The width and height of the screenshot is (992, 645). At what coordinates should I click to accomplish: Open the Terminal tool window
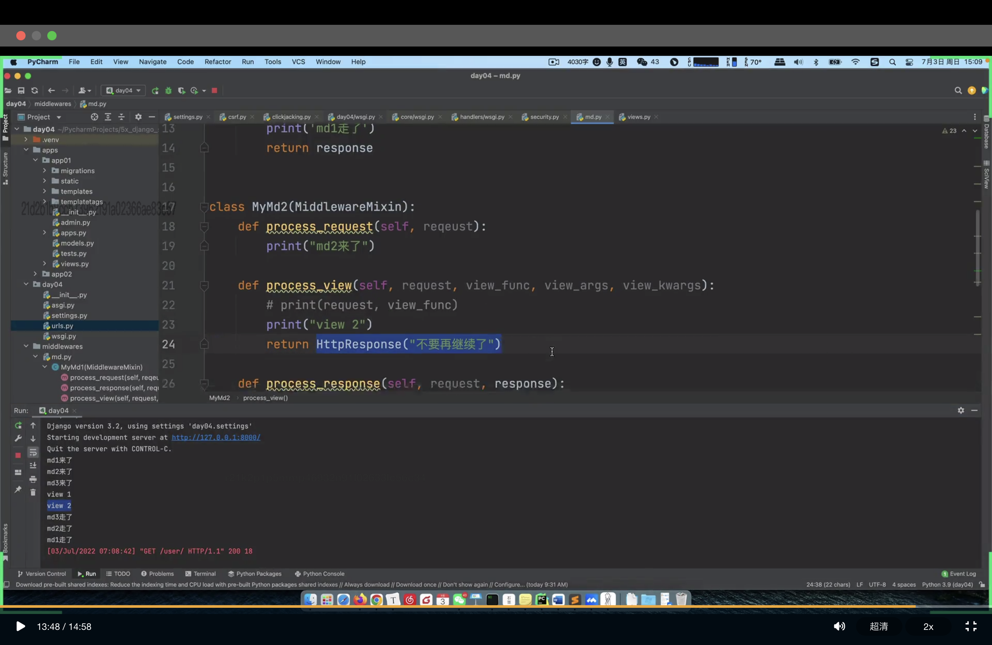(x=200, y=574)
